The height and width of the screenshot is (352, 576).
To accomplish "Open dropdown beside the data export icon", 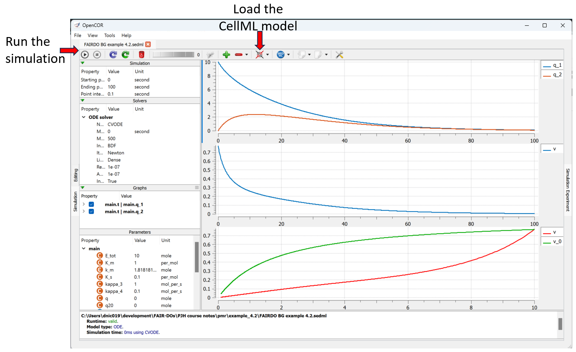I will [326, 55].
